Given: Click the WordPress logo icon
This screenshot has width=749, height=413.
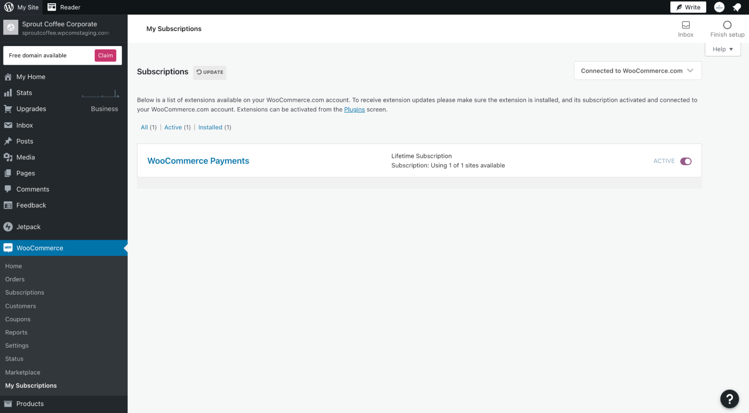Looking at the screenshot, I should pyautogui.click(x=9, y=7).
